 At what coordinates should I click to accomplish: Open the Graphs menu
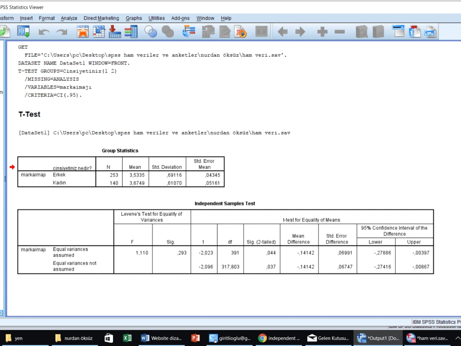[134, 18]
